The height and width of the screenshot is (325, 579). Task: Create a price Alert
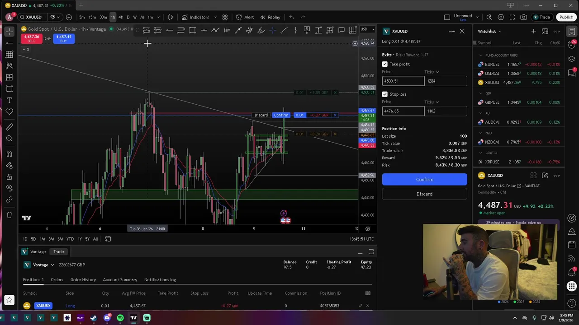tap(245, 17)
